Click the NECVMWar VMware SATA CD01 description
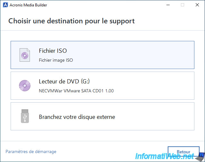Screen dimensions: 205x162 [76, 91]
